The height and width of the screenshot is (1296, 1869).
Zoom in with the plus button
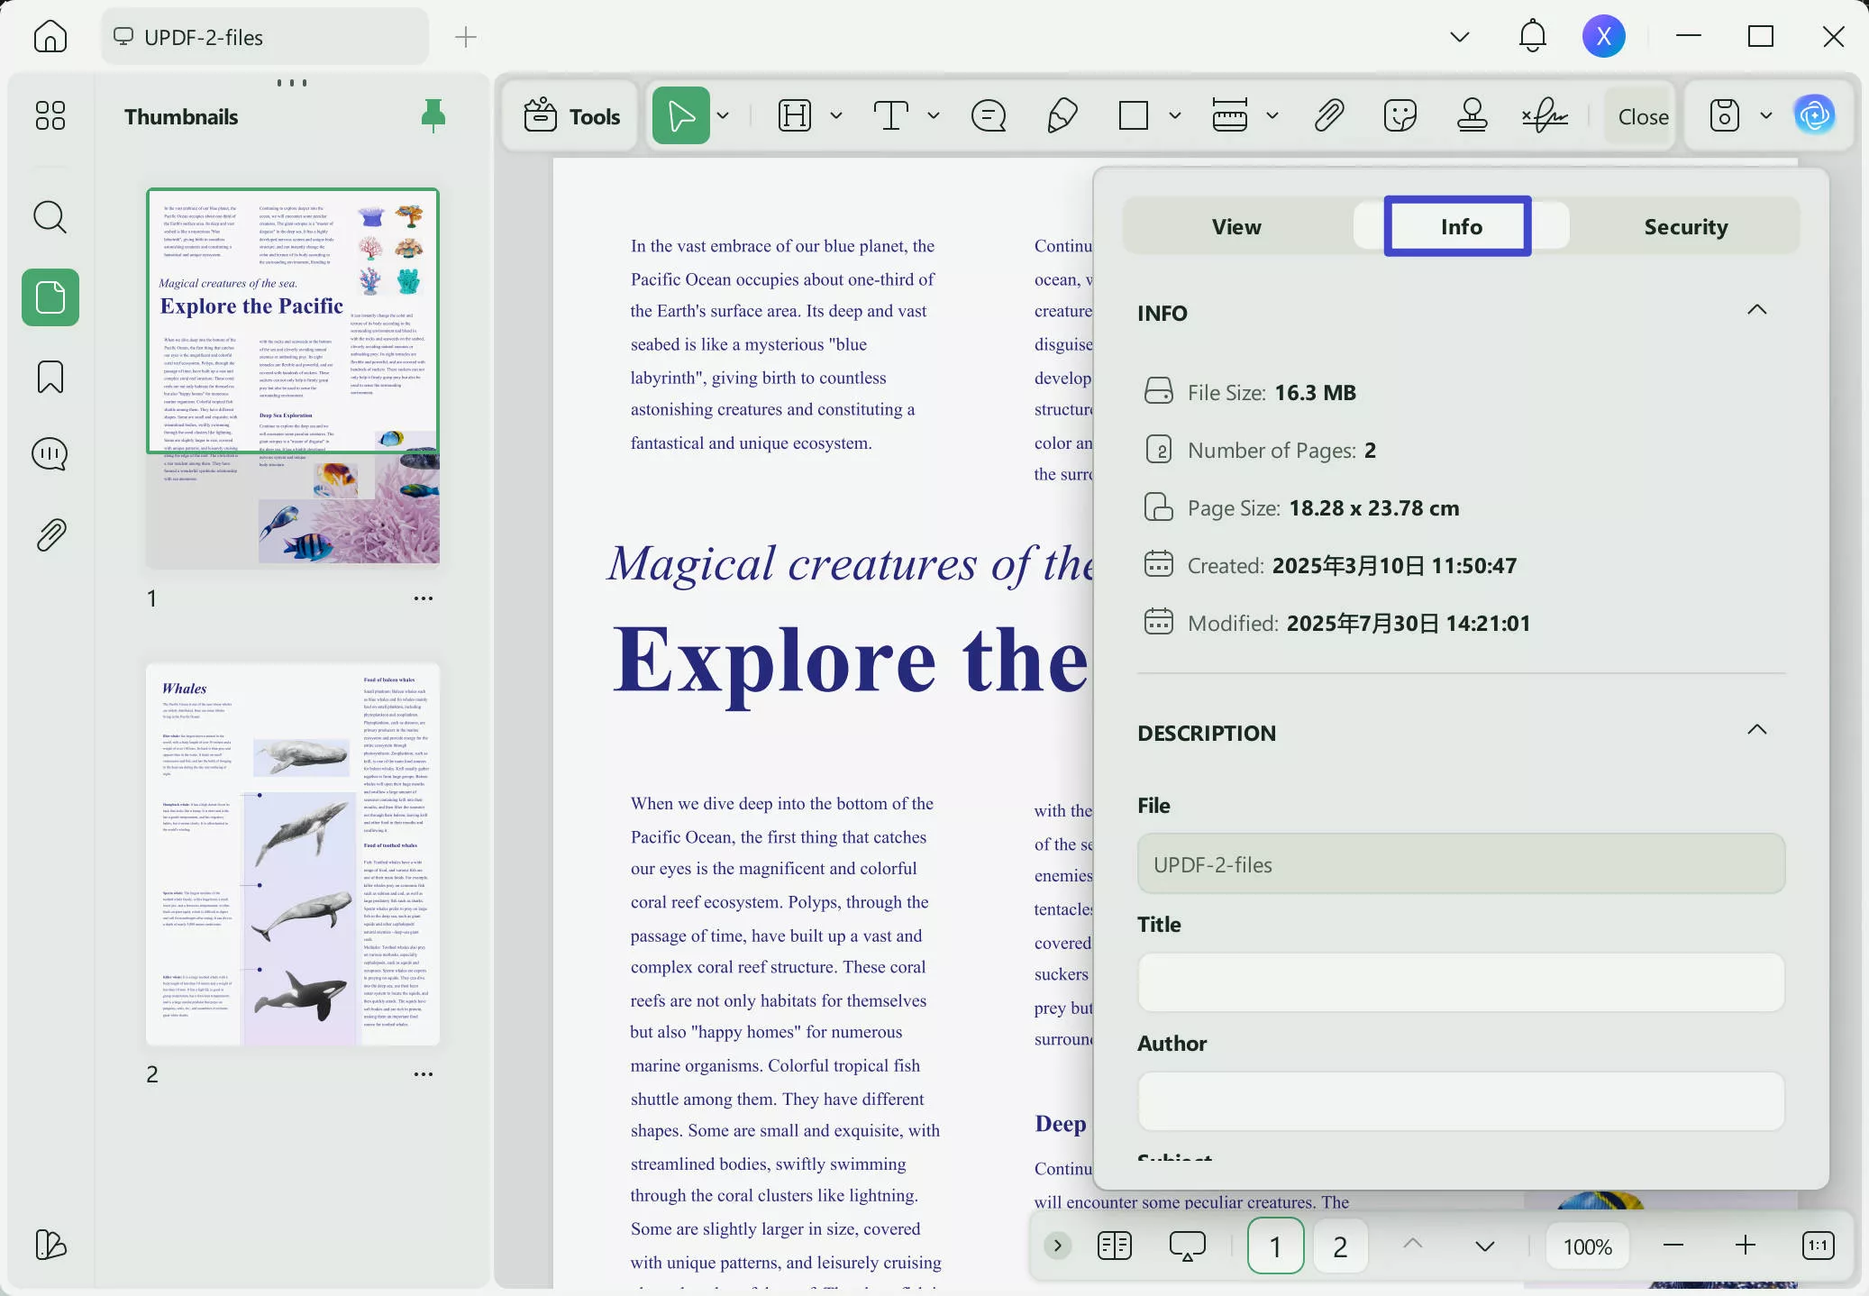pyautogui.click(x=1746, y=1246)
